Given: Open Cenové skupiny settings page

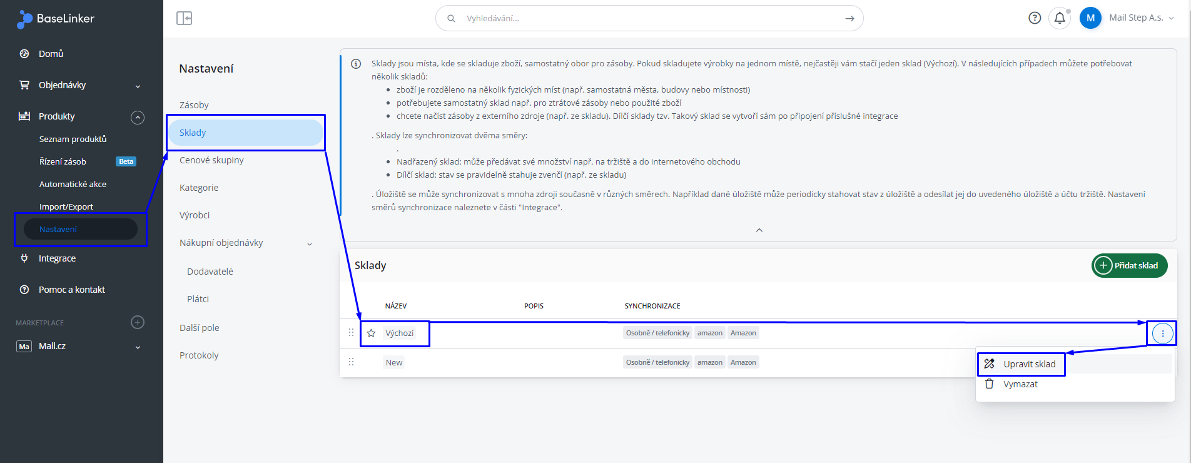Looking at the screenshot, I should point(211,160).
